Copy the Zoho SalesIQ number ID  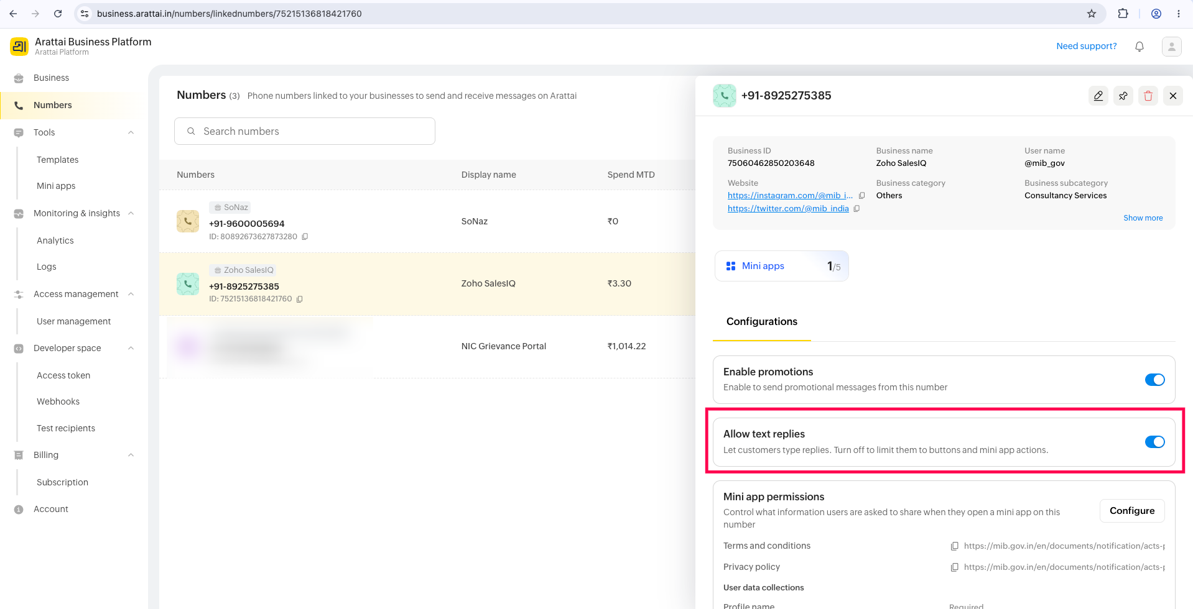tap(300, 299)
